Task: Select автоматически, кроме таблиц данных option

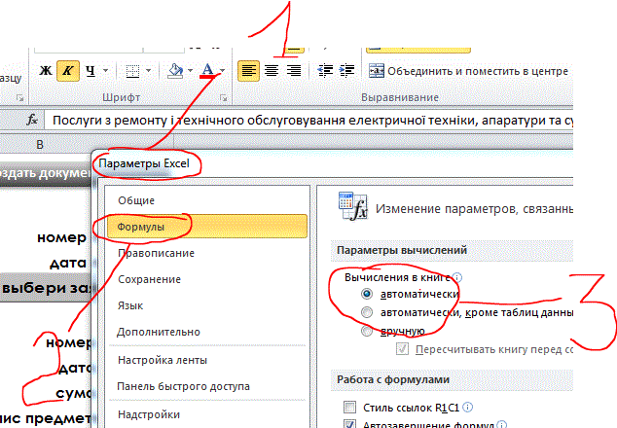Action: point(367,312)
